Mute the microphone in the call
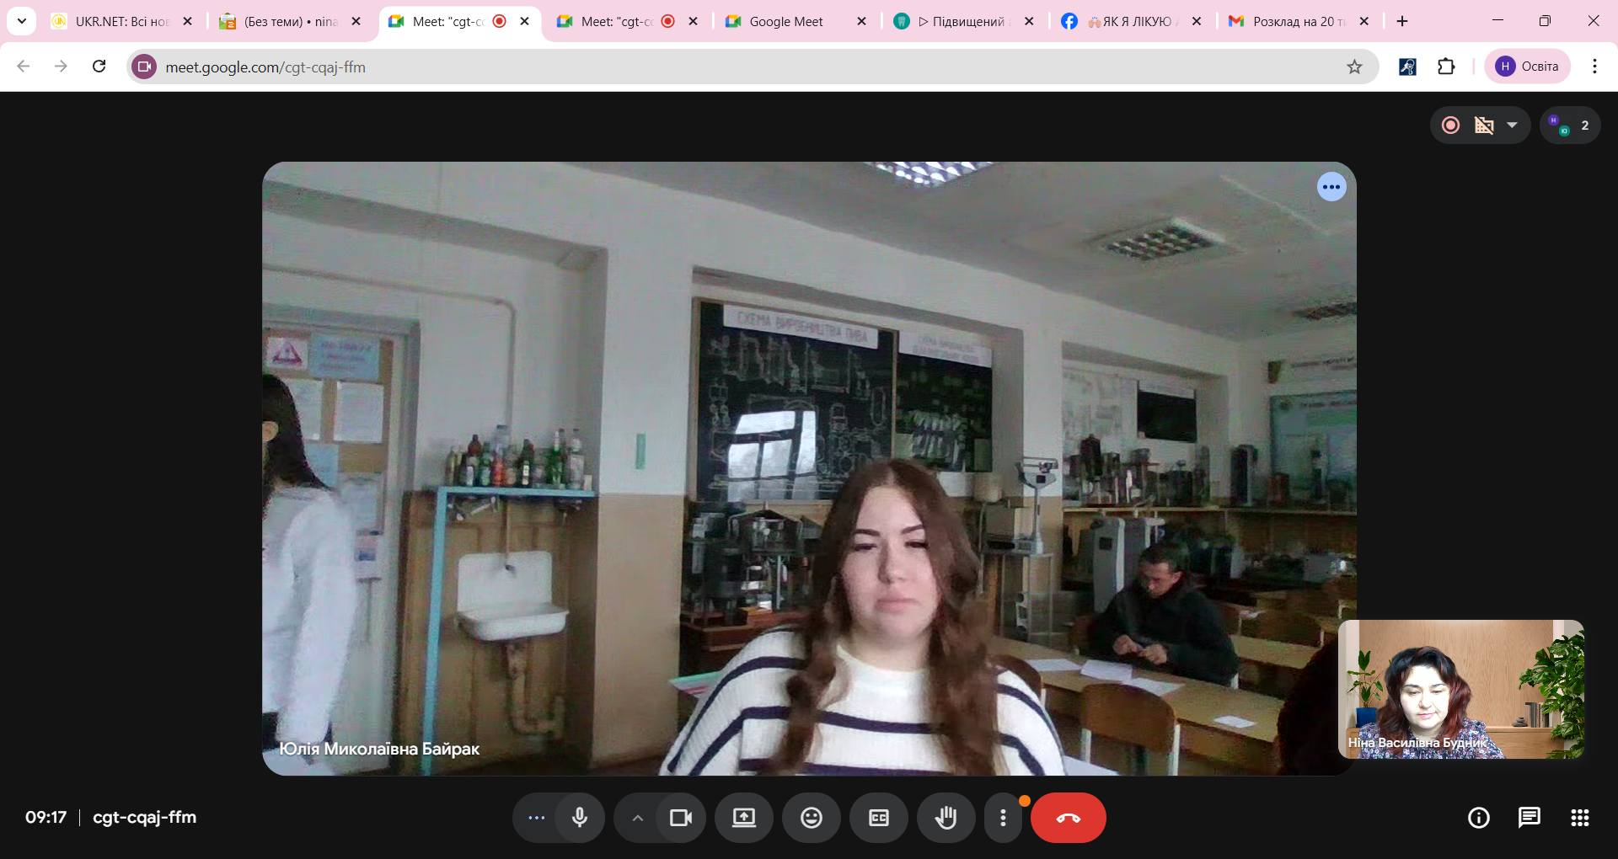 click(580, 818)
